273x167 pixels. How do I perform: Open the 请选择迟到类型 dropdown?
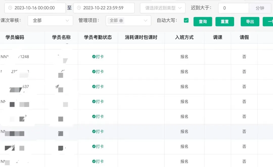163,8
